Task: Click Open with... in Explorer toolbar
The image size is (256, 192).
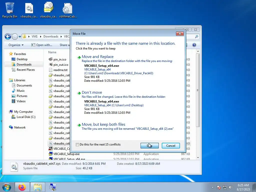Action: tap(42, 45)
